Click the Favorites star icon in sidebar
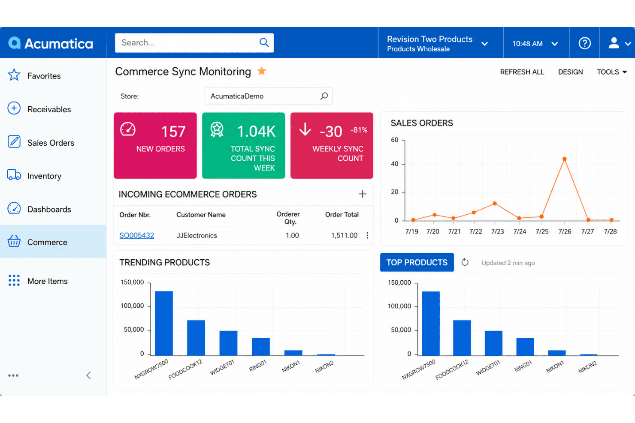Screen dimensions: 635x423 pos(14,75)
